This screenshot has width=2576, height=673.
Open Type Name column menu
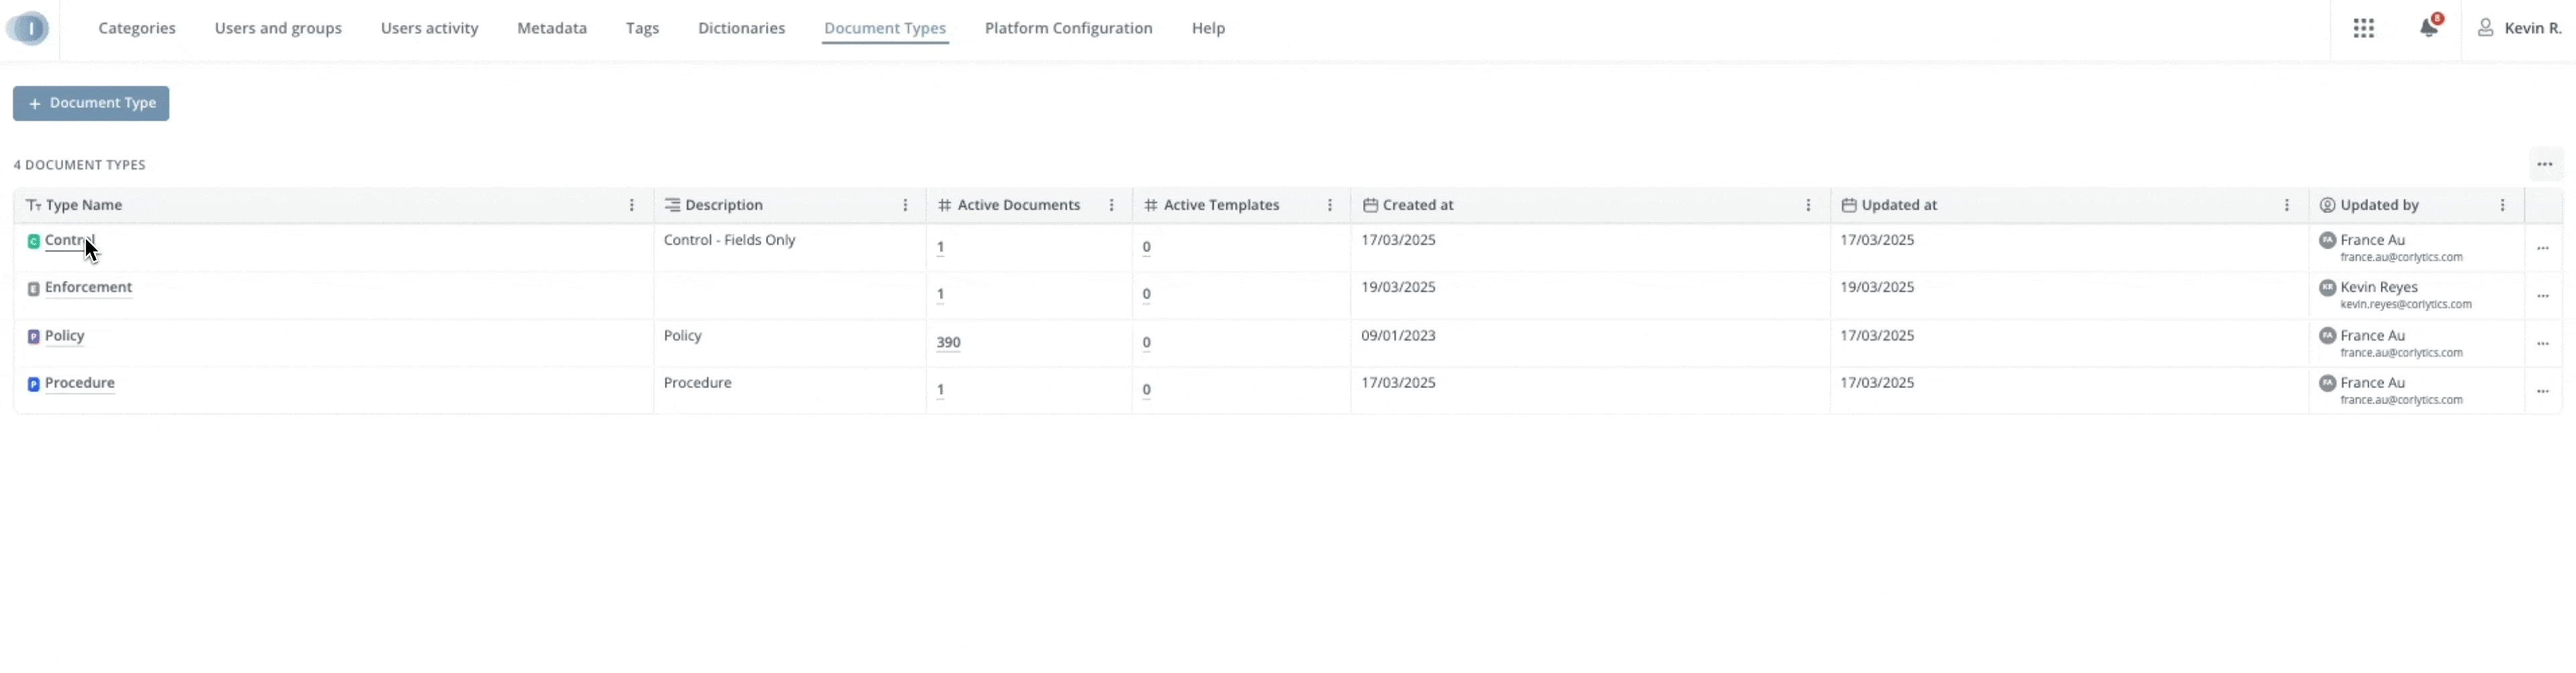tap(632, 204)
